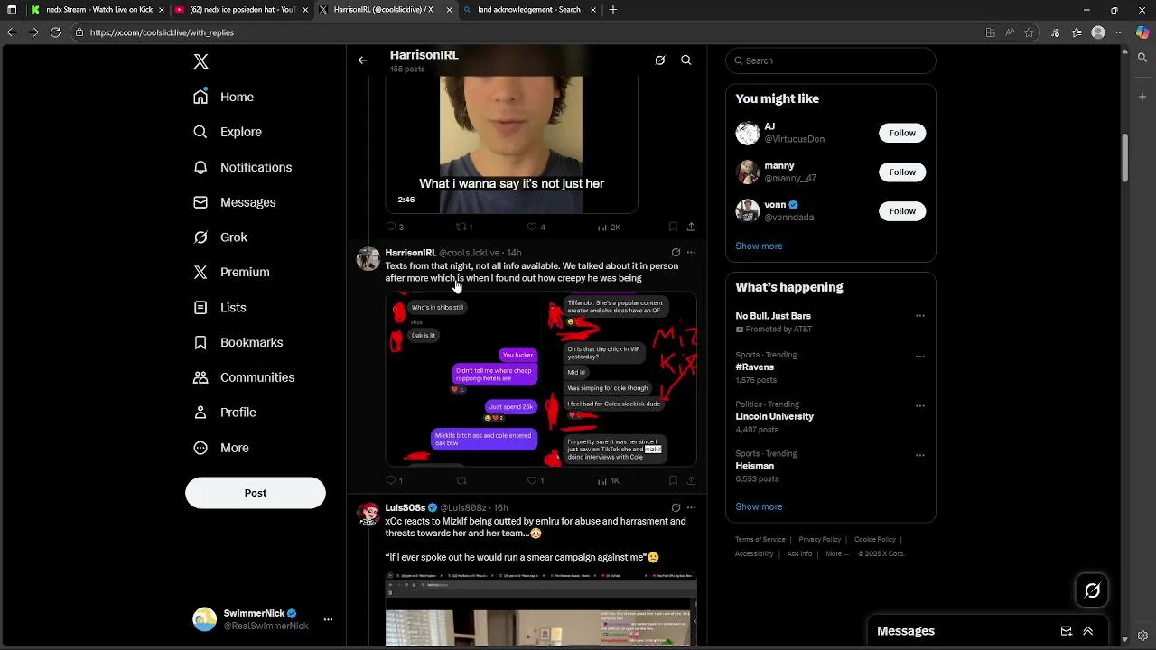Share the Texts from that night post

tap(691, 481)
